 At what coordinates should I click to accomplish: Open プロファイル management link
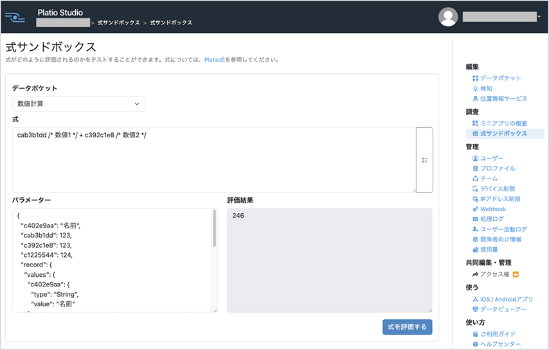point(498,168)
